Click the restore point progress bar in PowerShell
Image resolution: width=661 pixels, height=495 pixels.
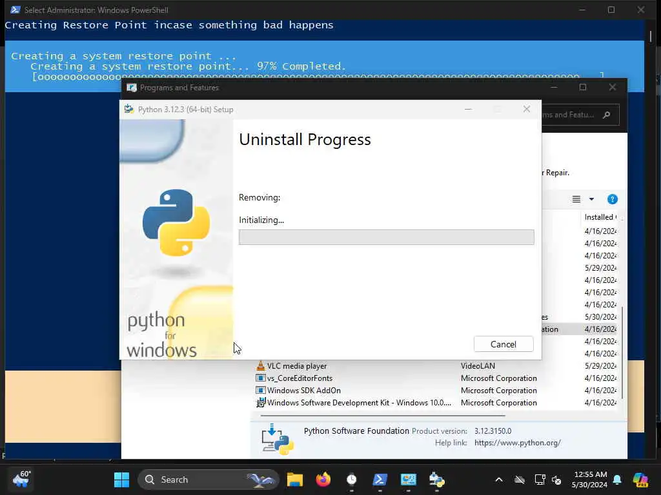318,77
